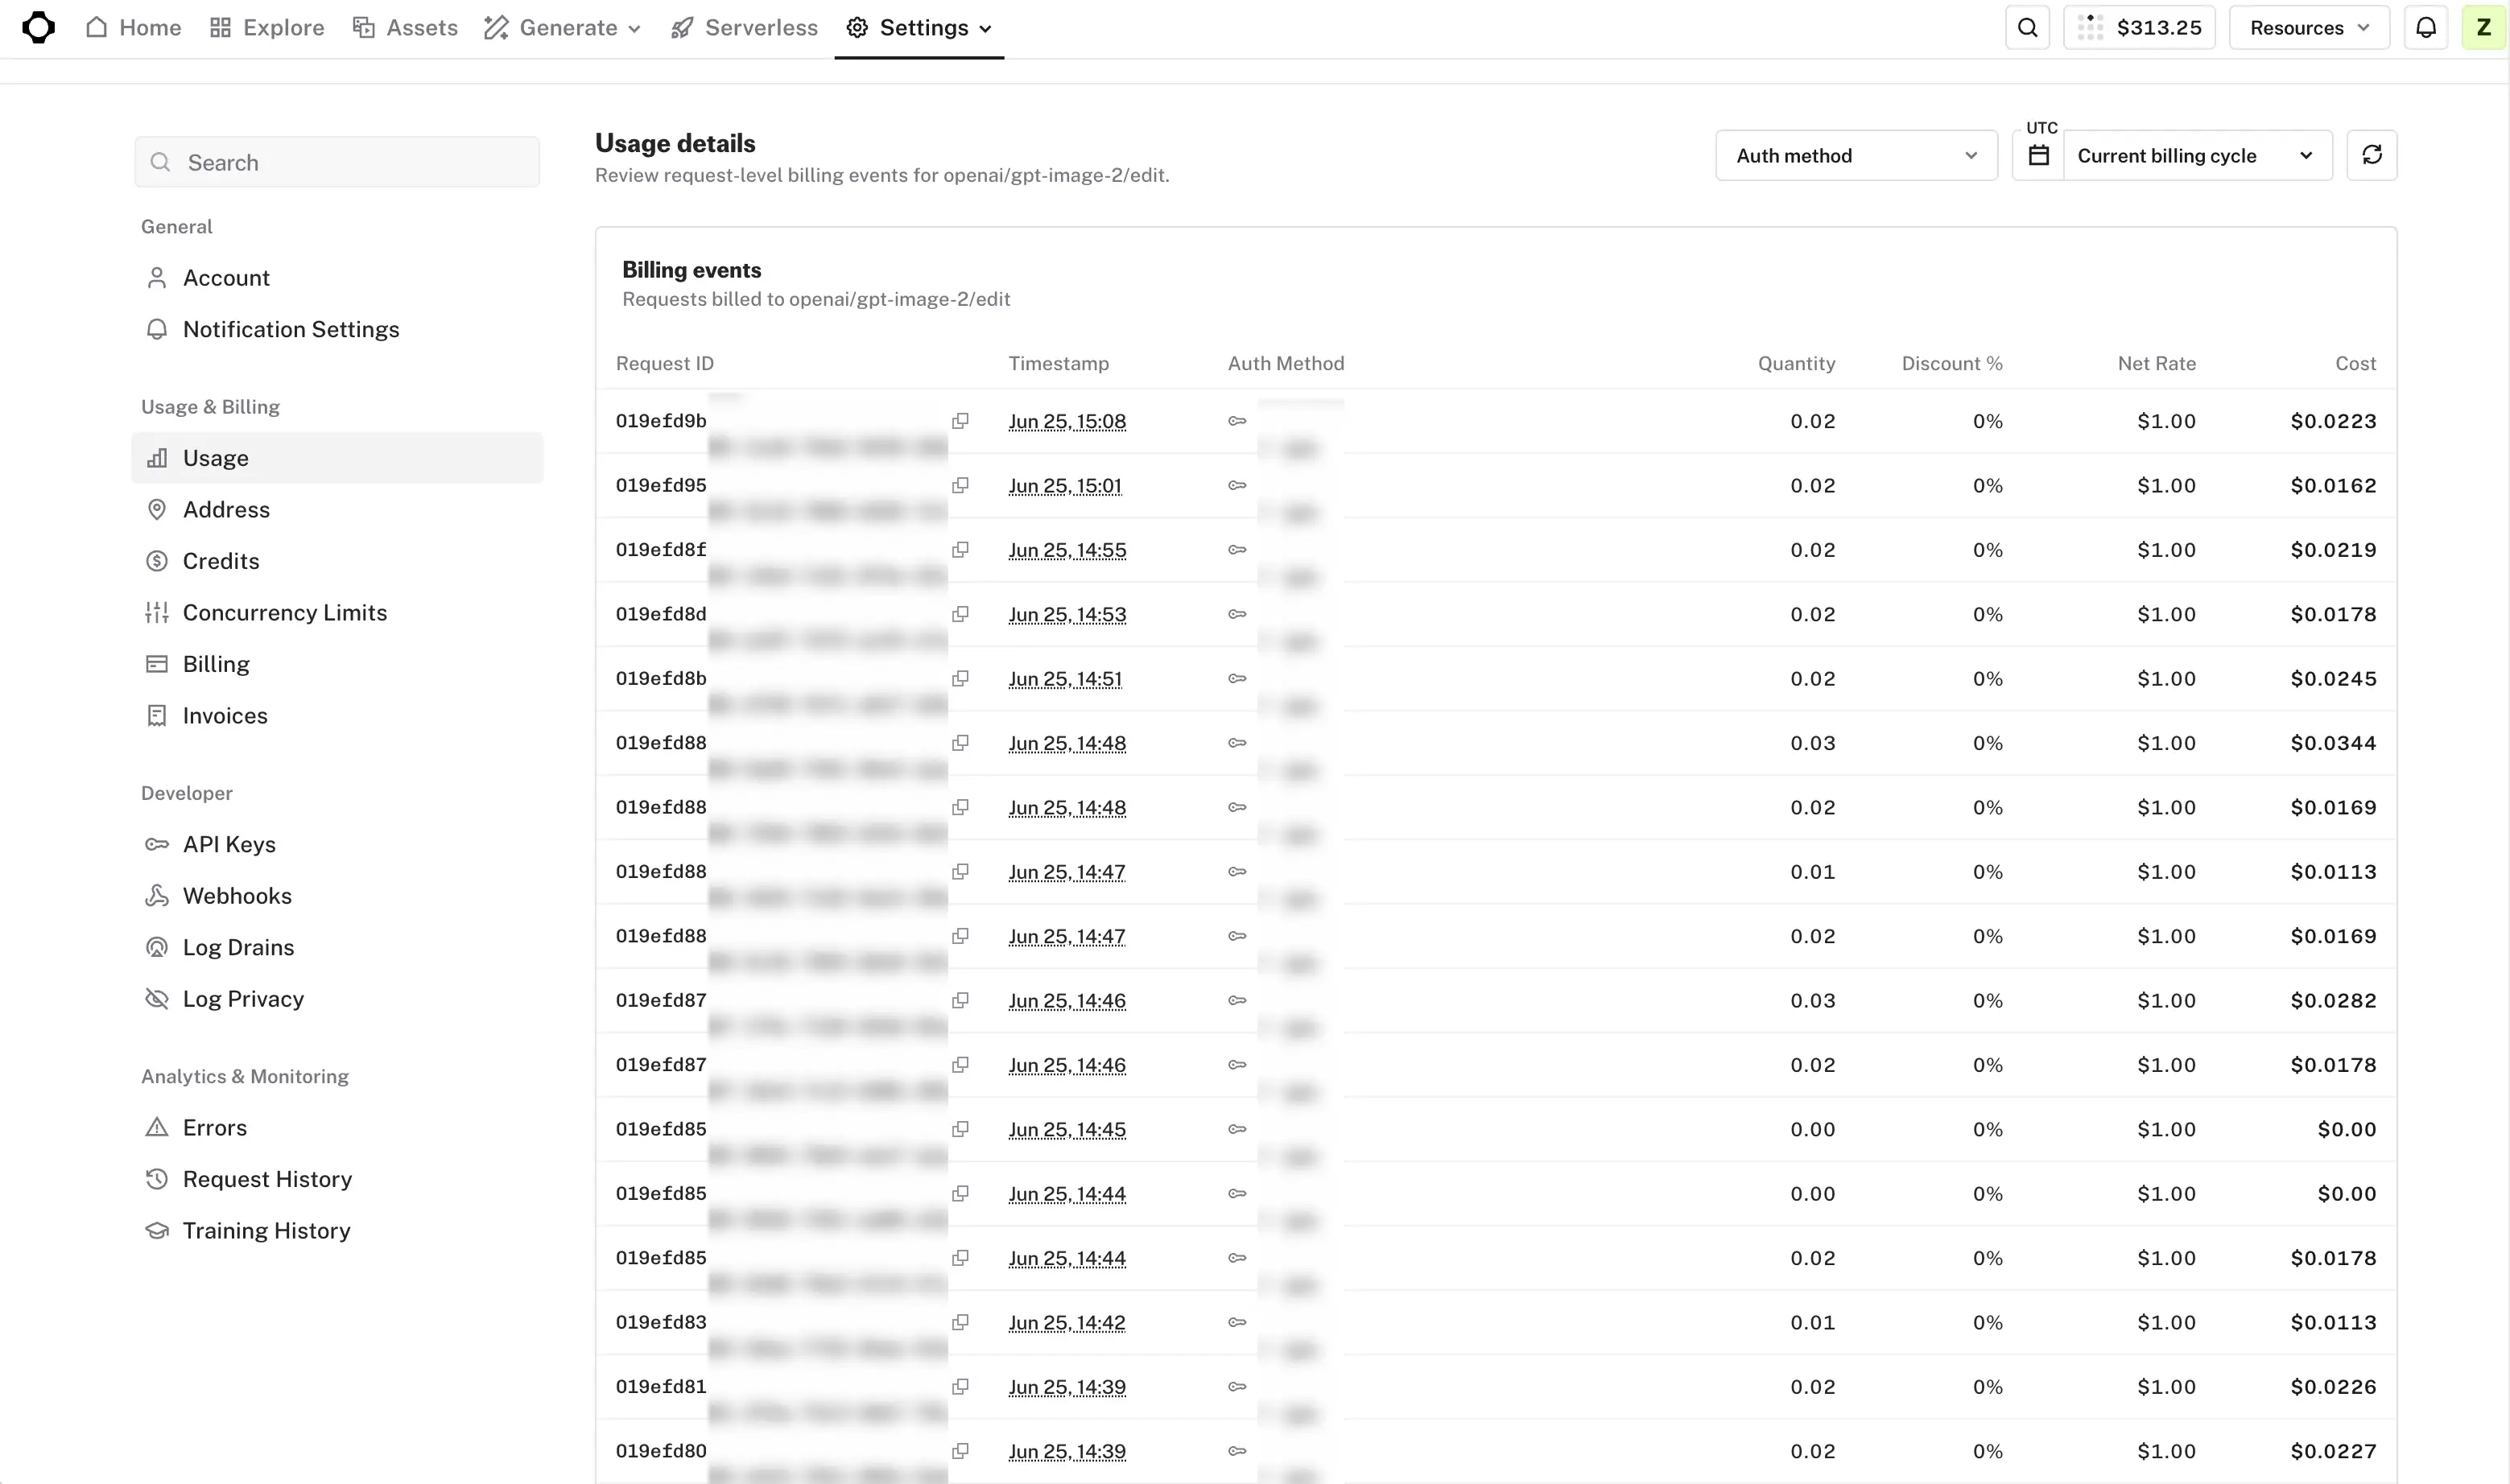This screenshot has width=2510, height=1484.
Task: Open the Explore page
Action: coord(267,27)
